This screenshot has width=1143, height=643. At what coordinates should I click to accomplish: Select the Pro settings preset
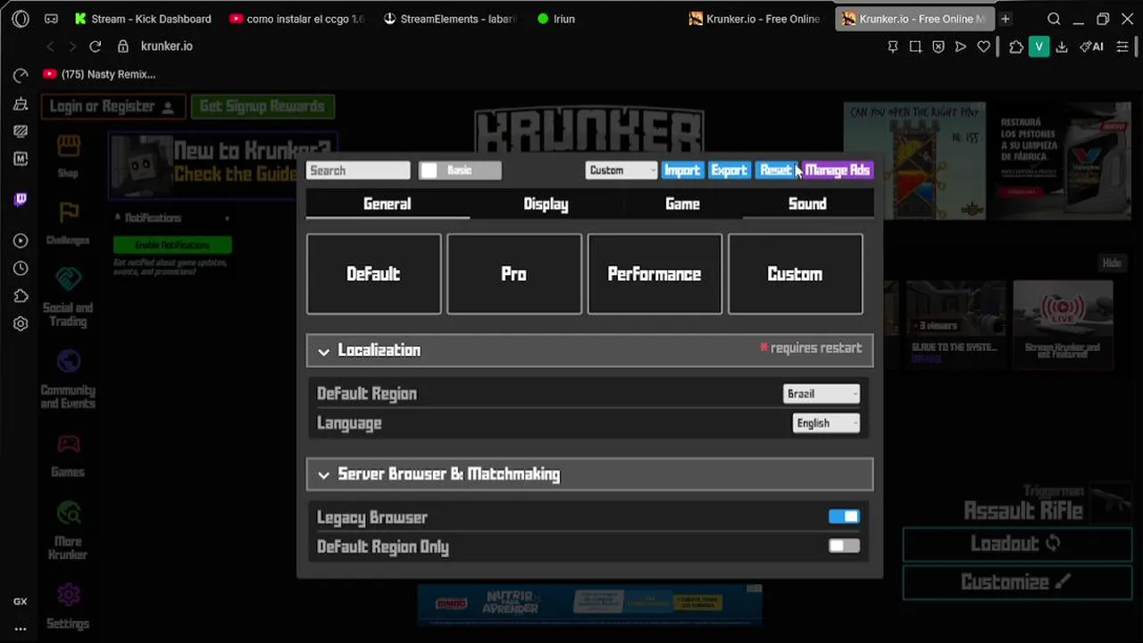click(514, 274)
